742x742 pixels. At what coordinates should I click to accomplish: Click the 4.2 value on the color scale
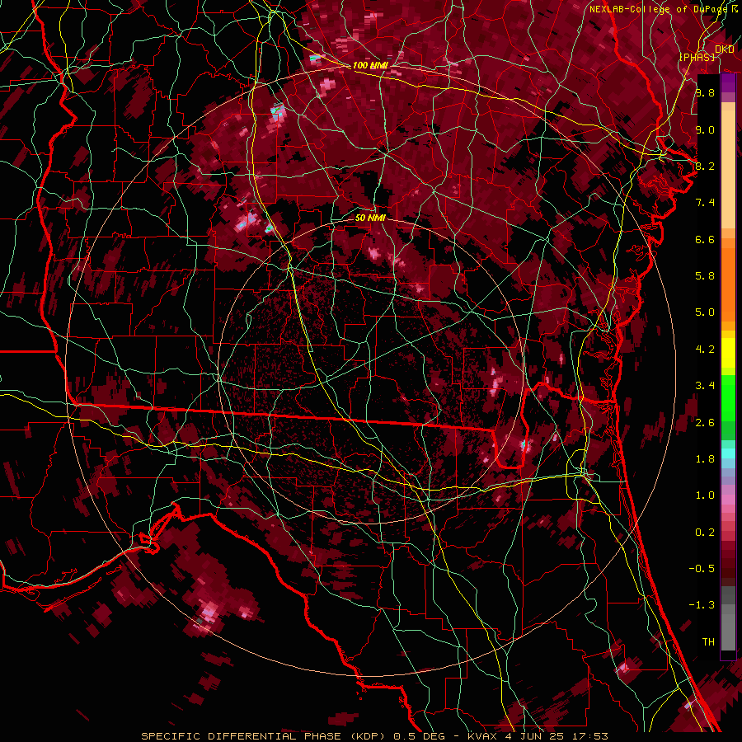(x=705, y=350)
